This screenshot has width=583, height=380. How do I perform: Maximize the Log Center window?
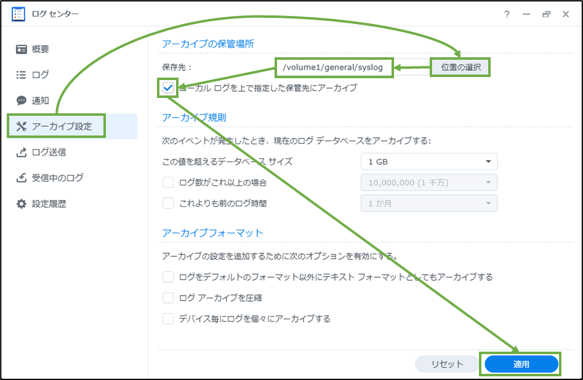546,14
